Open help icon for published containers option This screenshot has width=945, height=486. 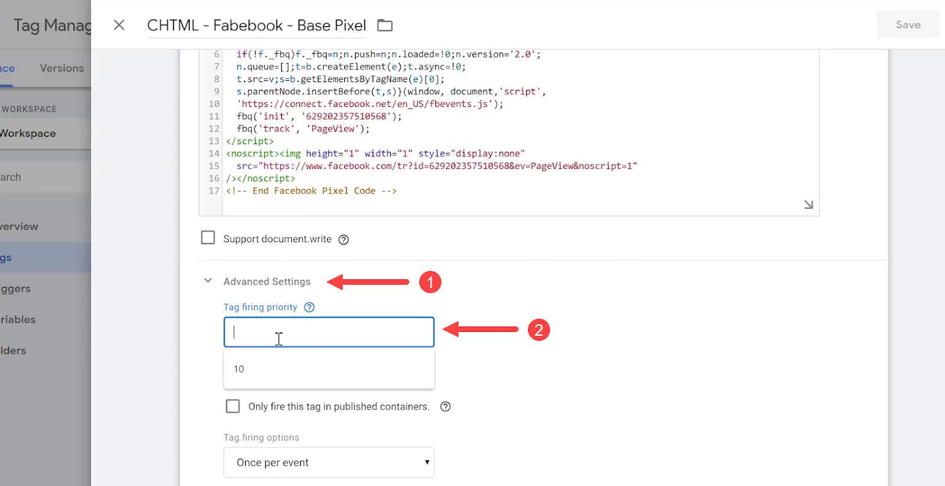pos(446,406)
